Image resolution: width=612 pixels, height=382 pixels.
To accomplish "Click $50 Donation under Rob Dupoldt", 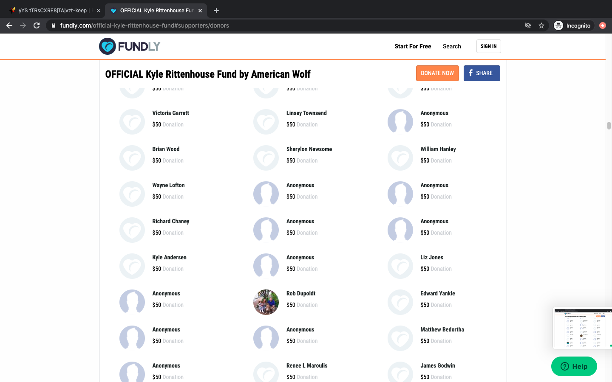I will point(302,305).
